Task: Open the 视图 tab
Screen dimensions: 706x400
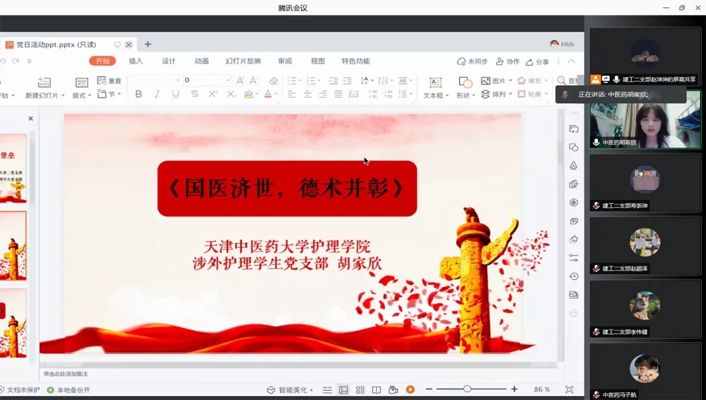Action: [x=318, y=61]
